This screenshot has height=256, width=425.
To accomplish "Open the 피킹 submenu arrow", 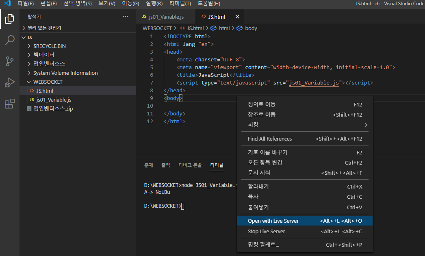I will click(x=366, y=125).
